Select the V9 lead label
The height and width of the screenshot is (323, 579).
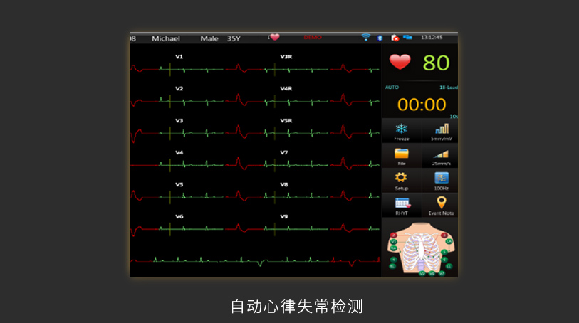pos(284,216)
